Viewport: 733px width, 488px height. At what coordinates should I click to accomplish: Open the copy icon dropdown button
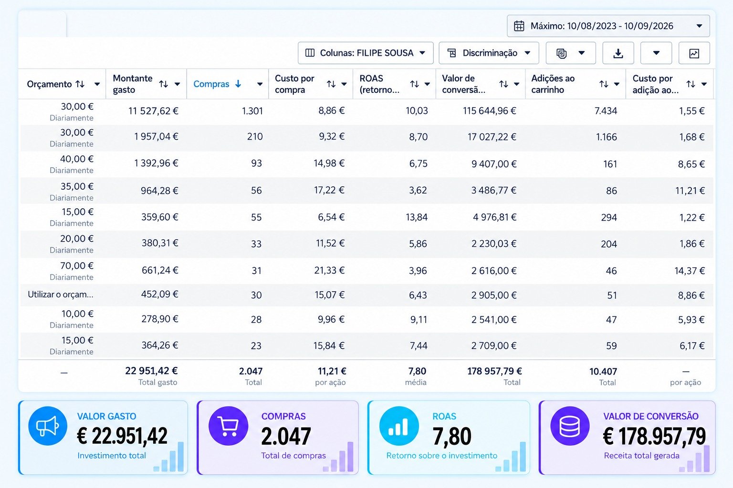click(x=570, y=53)
